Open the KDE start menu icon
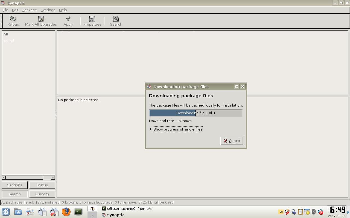Viewport: 350px width, 218px height. pos(6,212)
